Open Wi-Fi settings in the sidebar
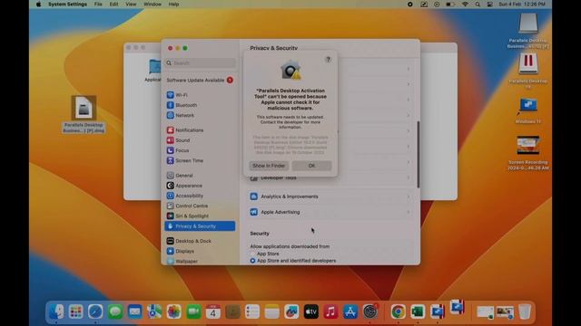Viewport: 581px width, 326px height. [x=177, y=95]
